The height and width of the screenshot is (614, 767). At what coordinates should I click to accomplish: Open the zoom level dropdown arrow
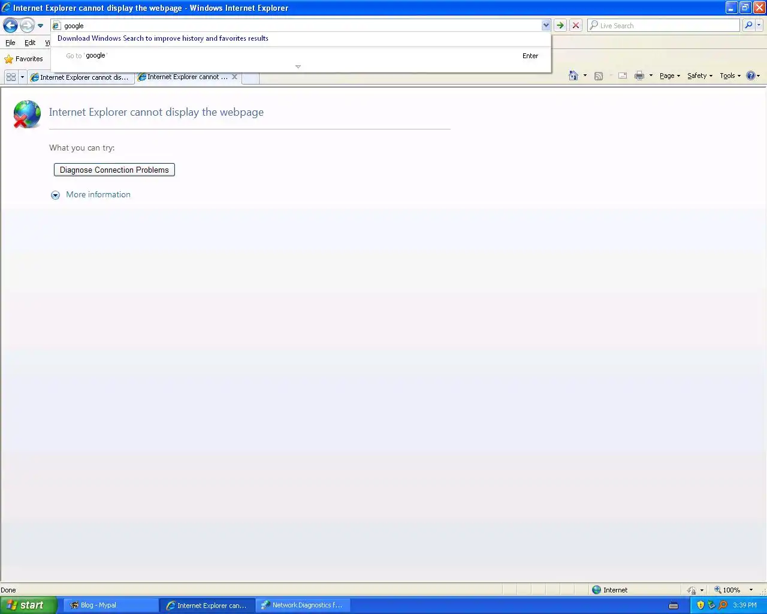click(751, 590)
